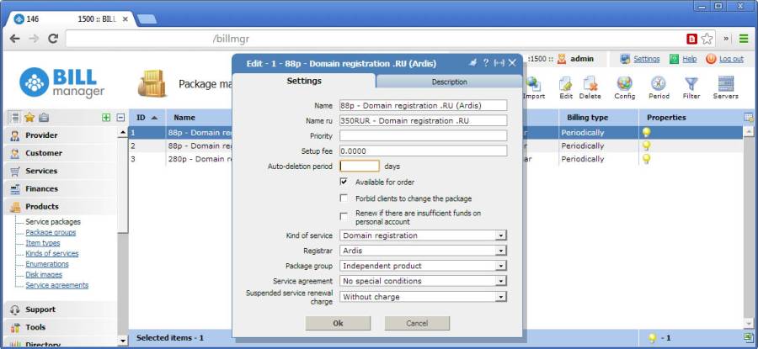Image resolution: width=758 pixels, height=349 pixels.
Task: Click the lightbulb in row 1 Properties
Action: point(646,132)
